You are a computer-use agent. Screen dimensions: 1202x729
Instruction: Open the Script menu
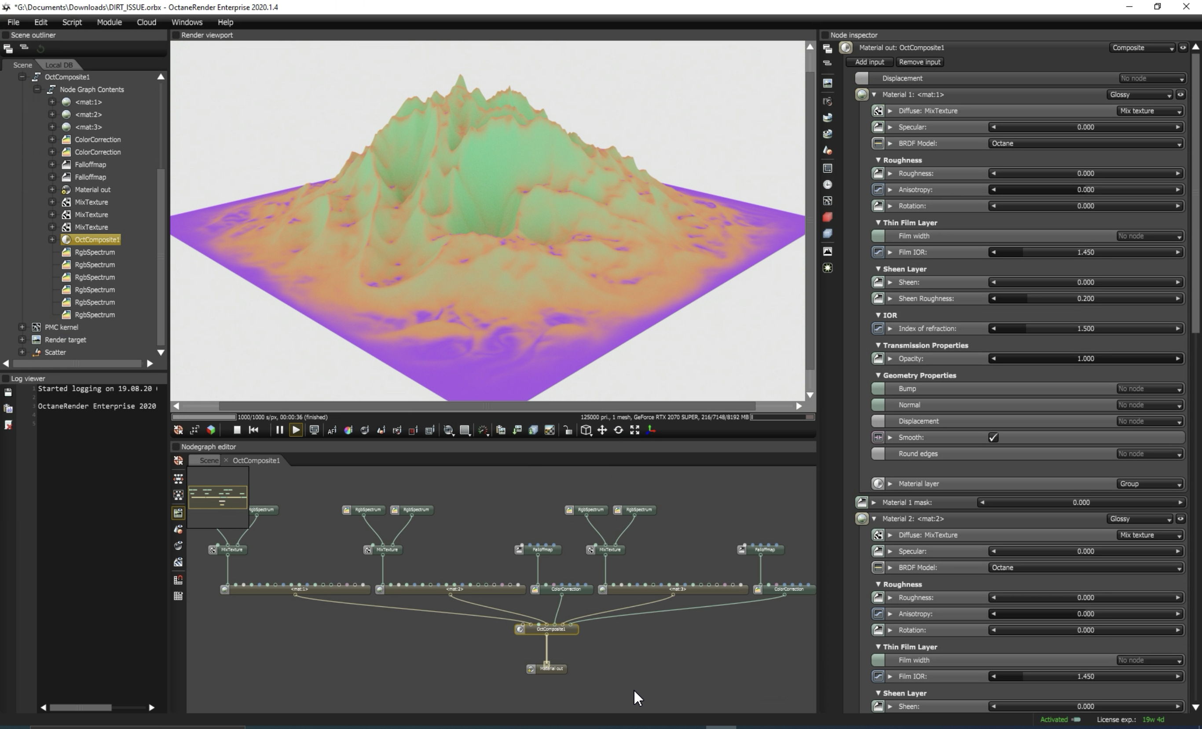[72, 22]
